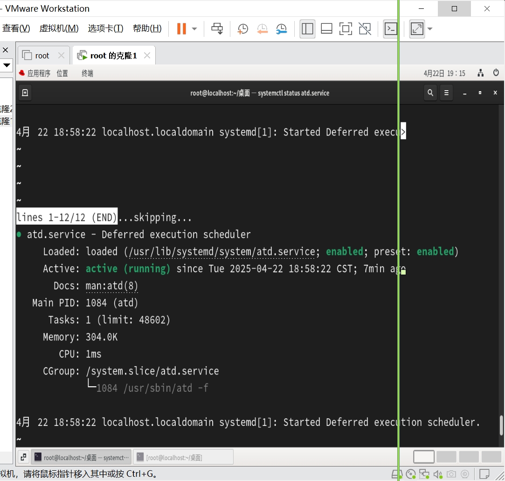Click the camera device status icon
Viewport: 505px width, 481px height.
tap(451, 474)
